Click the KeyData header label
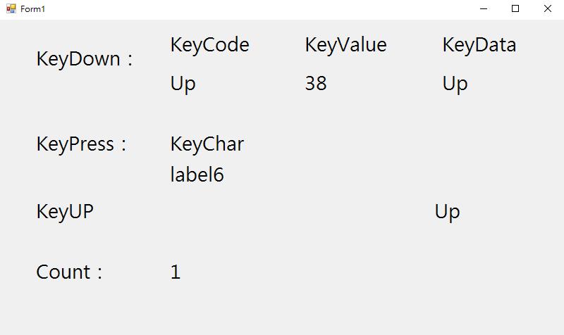The image size is (564, 335). [x=479, y=45]
